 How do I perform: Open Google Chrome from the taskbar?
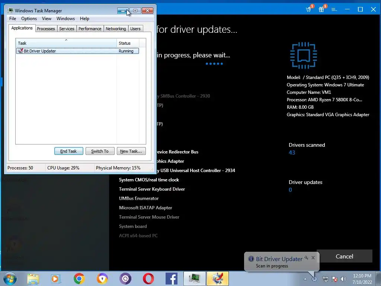pyautogui.click(x=79, y=279)
